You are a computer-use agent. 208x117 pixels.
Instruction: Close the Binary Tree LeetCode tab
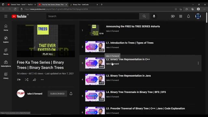(97, 5)
